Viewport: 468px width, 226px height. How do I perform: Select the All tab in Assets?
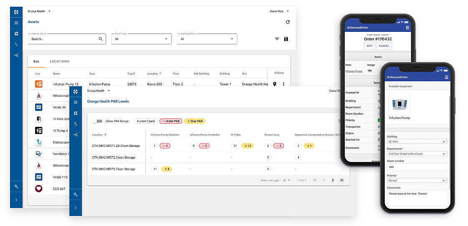pyautogui.click(x=36, y=62)
